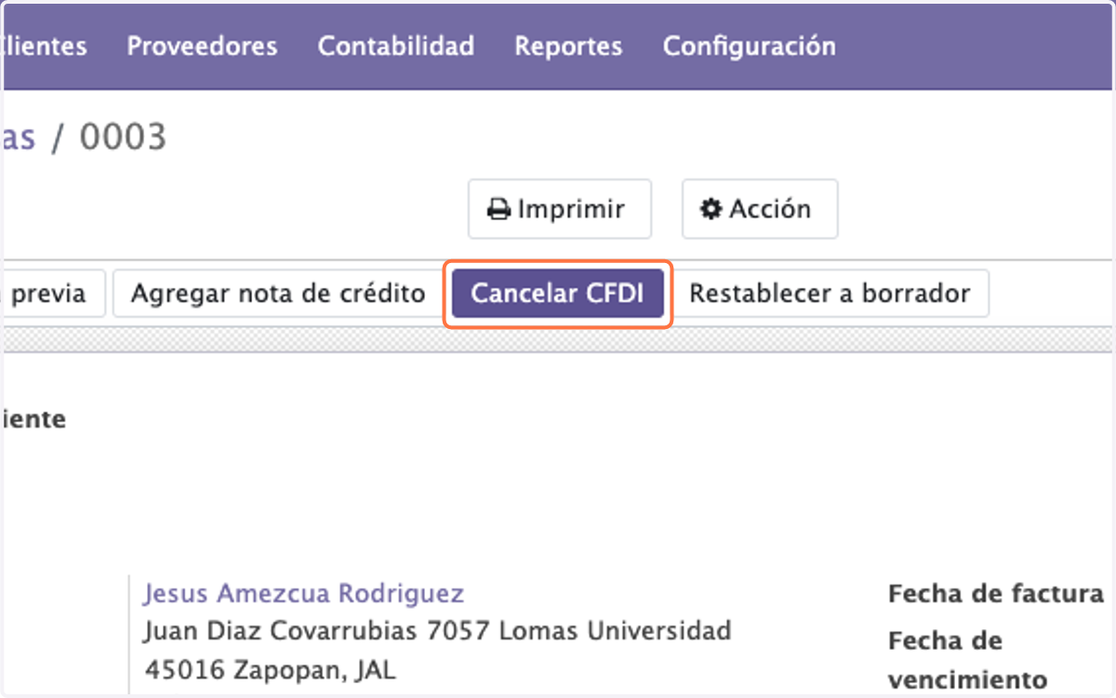Click Agregar nota de crédito
This screenshot has width=1116, height=698.
278,294
